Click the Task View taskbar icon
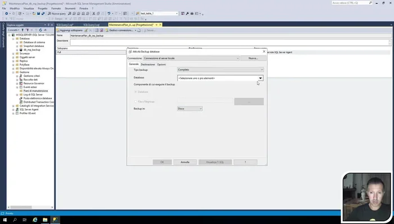 25,219
